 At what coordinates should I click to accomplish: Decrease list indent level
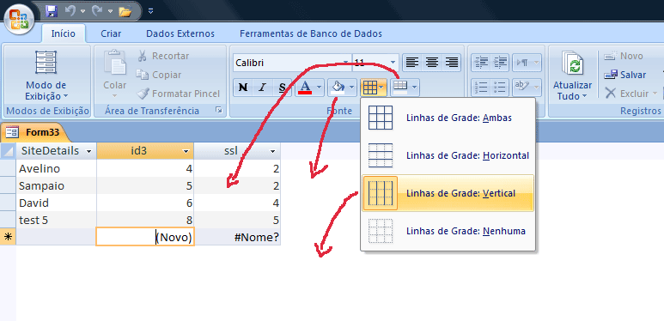point(482,63)
